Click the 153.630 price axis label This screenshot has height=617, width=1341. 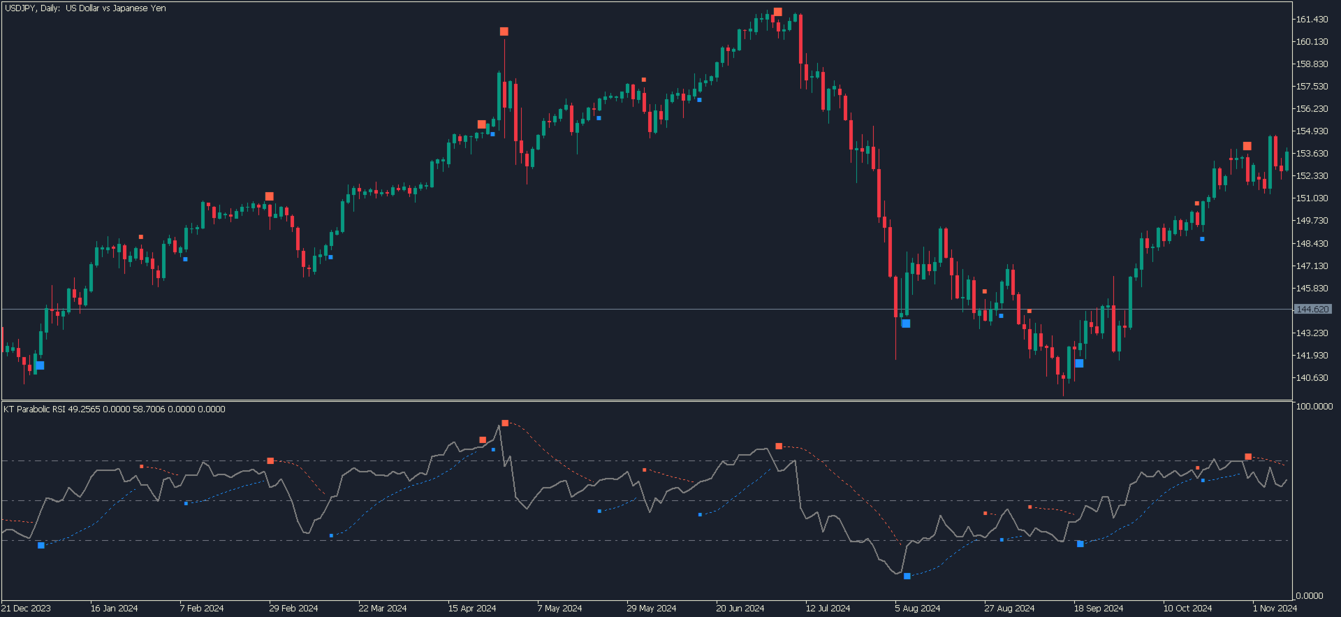pyautogui.click(x=1312, y=154)
